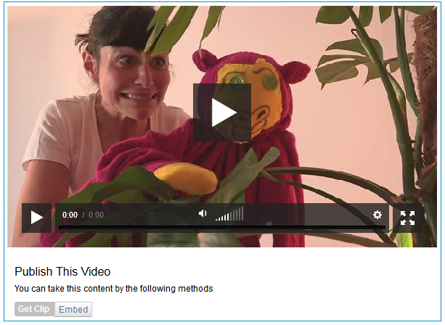
Task: Jump to the end of the seek bar
Action: pyautogui.click(x=385, y=228)
